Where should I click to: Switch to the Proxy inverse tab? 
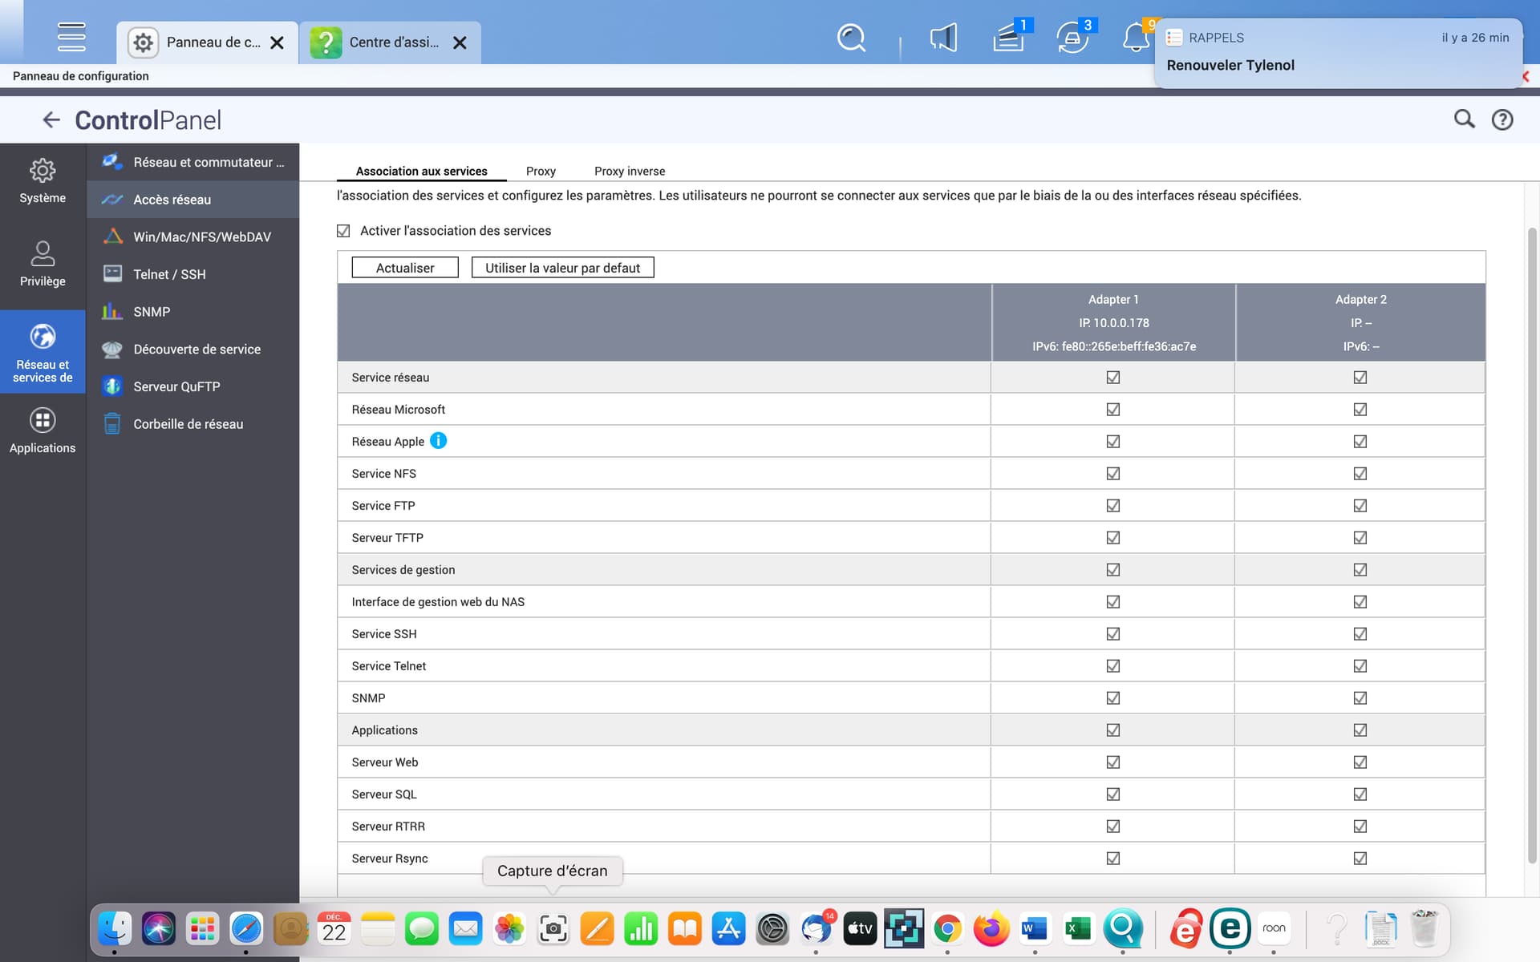pos(630,171)
